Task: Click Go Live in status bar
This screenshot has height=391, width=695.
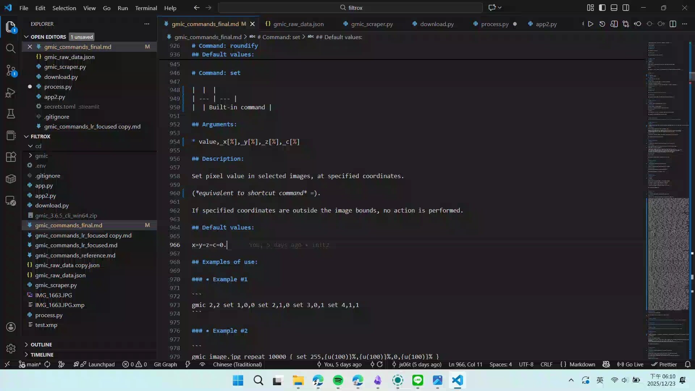Action: [630, 365]
